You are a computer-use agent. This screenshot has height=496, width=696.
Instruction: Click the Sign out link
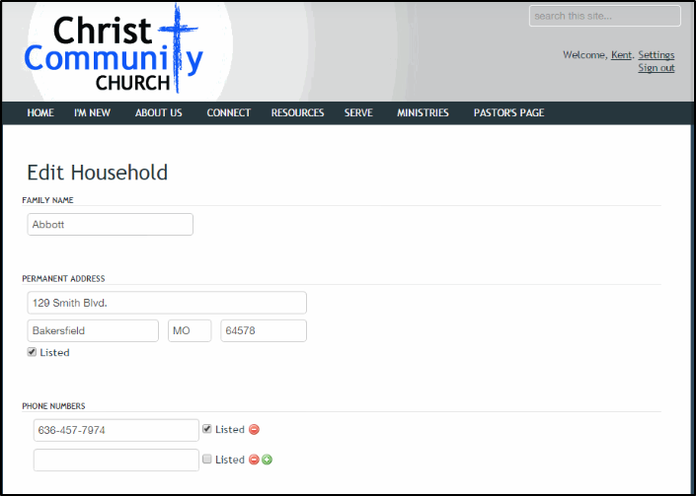pyautogui.click(x=656, y=68)
